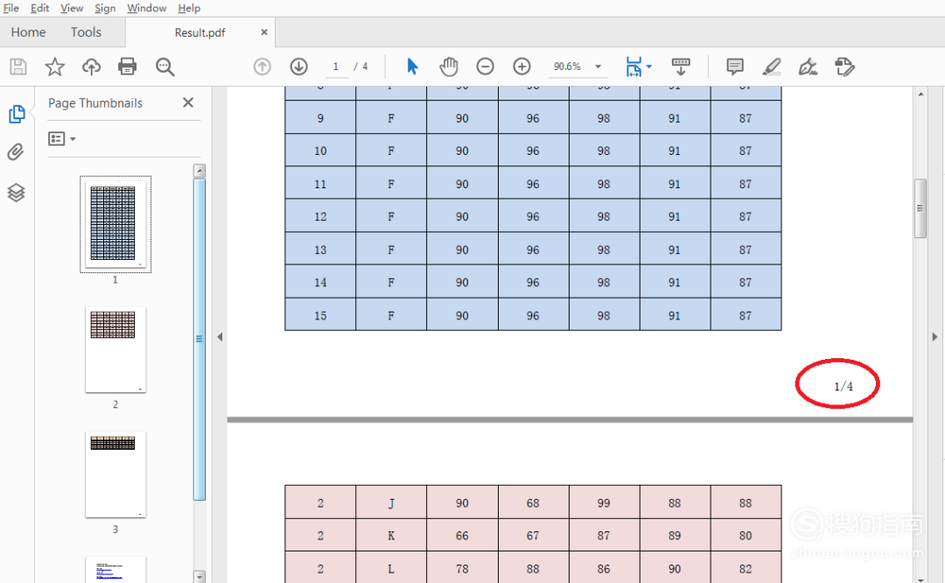Close the Page Thumbnails panel

pos(188,102)
